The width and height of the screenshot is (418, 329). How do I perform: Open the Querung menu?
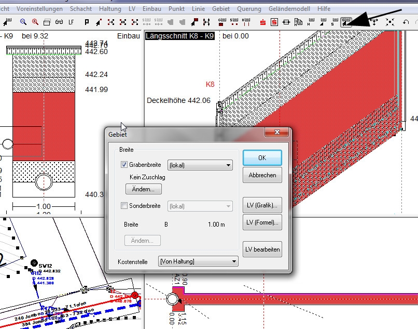[x=249, y=9]
